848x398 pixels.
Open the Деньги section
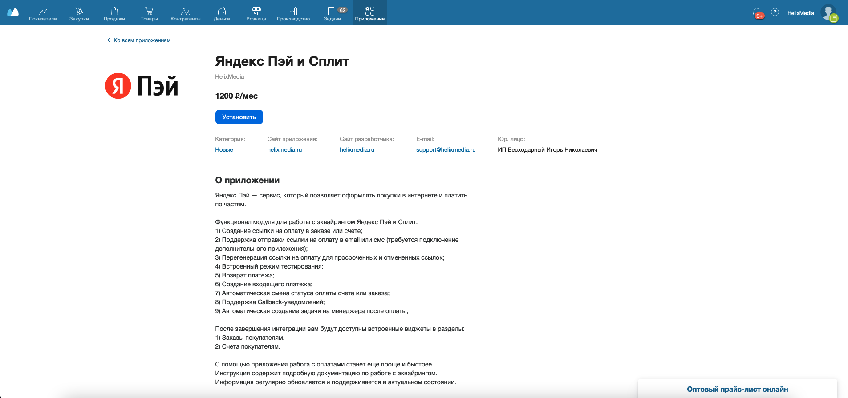[222, 13]
